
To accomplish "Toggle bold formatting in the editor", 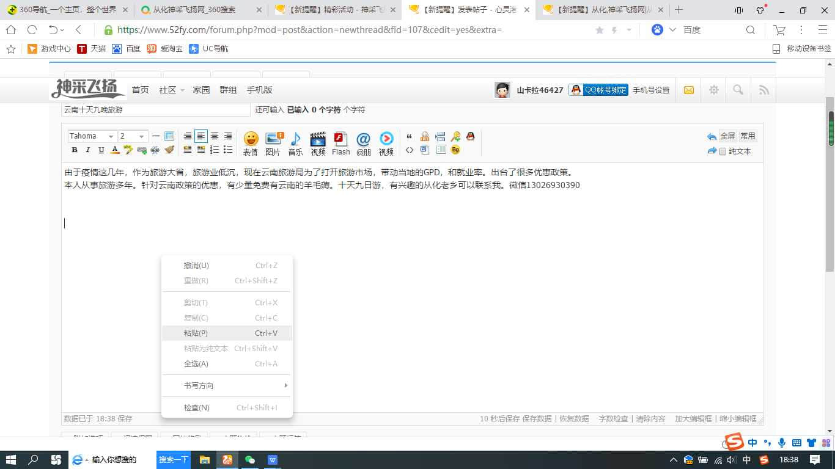I will 75,150.
